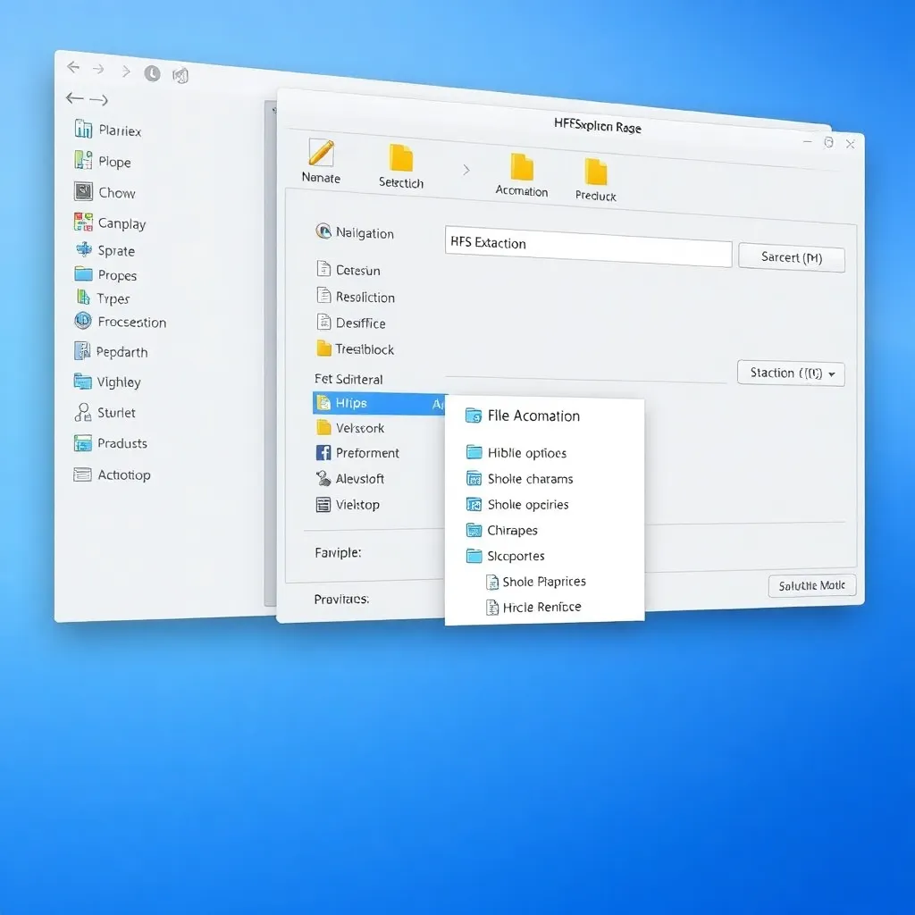
Task: Click the toolbar breadcrumb chevron arrow
Action: (x=466, y=169)
